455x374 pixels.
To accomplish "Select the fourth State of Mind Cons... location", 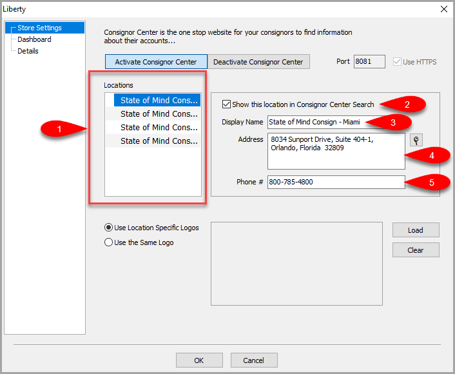I will point(157,141).
